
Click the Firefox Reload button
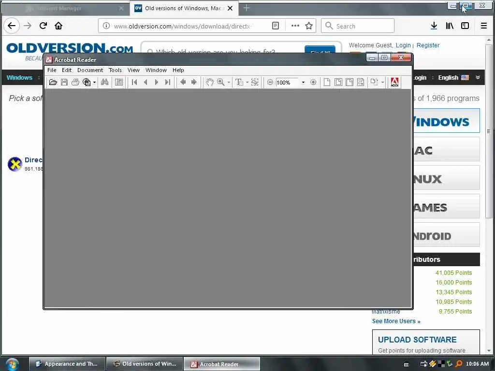[x=43, y=26]
